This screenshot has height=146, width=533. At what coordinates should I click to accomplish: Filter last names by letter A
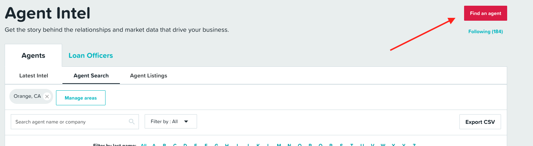pyautogui.click(x=154, y=145)
